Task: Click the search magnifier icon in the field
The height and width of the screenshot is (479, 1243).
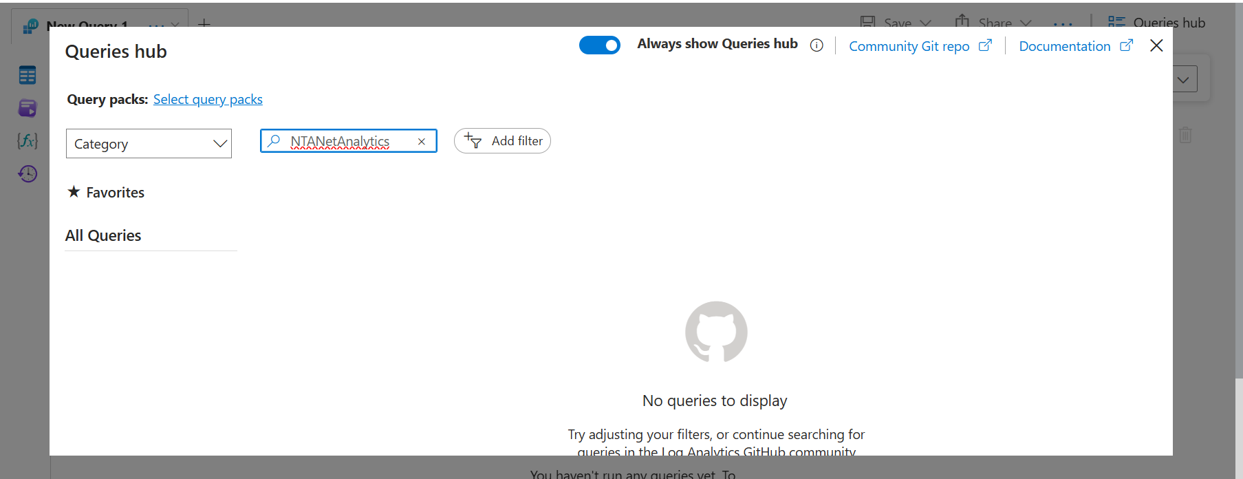Action: point(274,141)
